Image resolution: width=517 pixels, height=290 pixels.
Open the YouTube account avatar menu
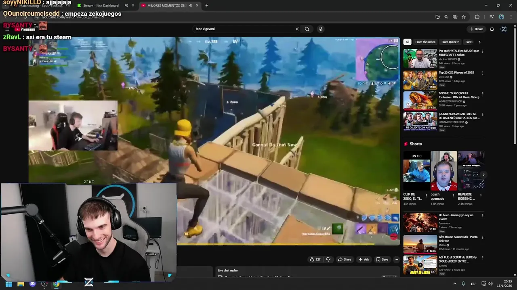tap(504, 29)
